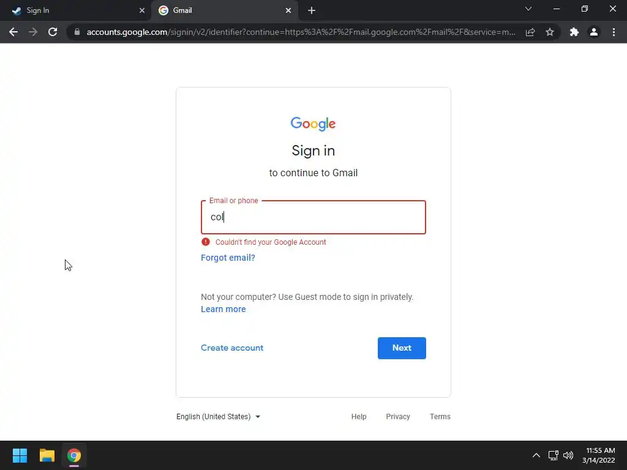Click the Email or phone field
Screen dimensions: 627x470
click(x=313, y=217)
